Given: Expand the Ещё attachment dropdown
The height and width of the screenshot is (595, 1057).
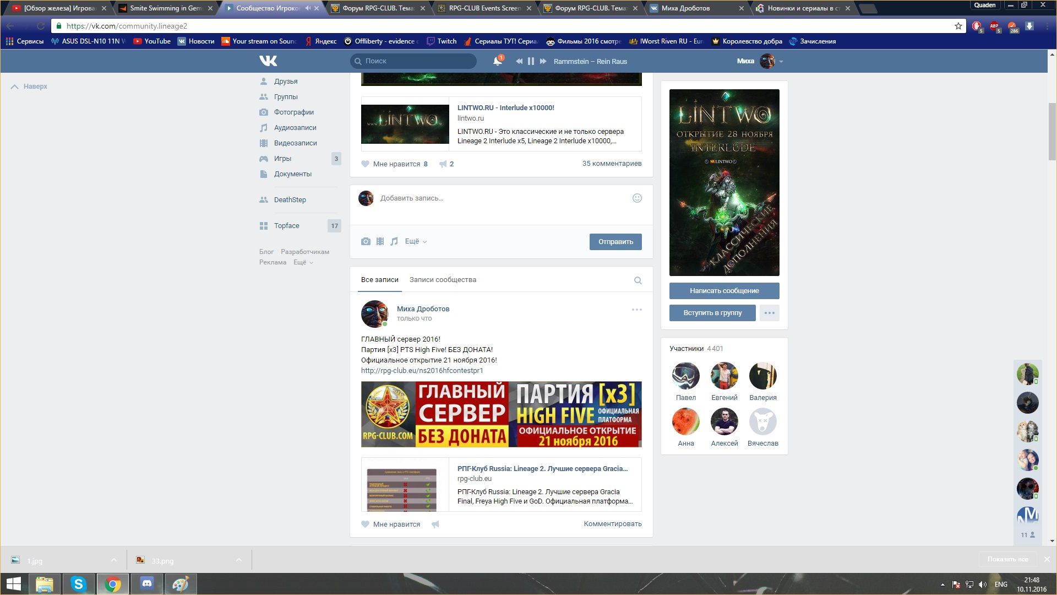Looking at the screenshot, I should (x=416, y=241).
